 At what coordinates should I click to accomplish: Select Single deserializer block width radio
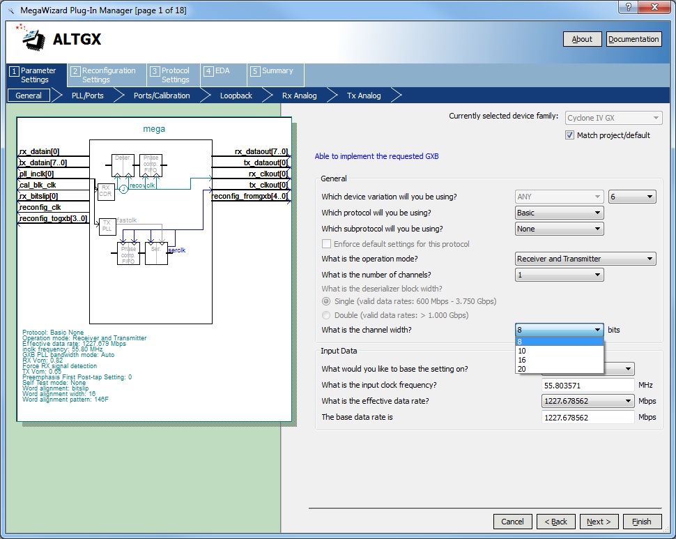click(326, 301)
